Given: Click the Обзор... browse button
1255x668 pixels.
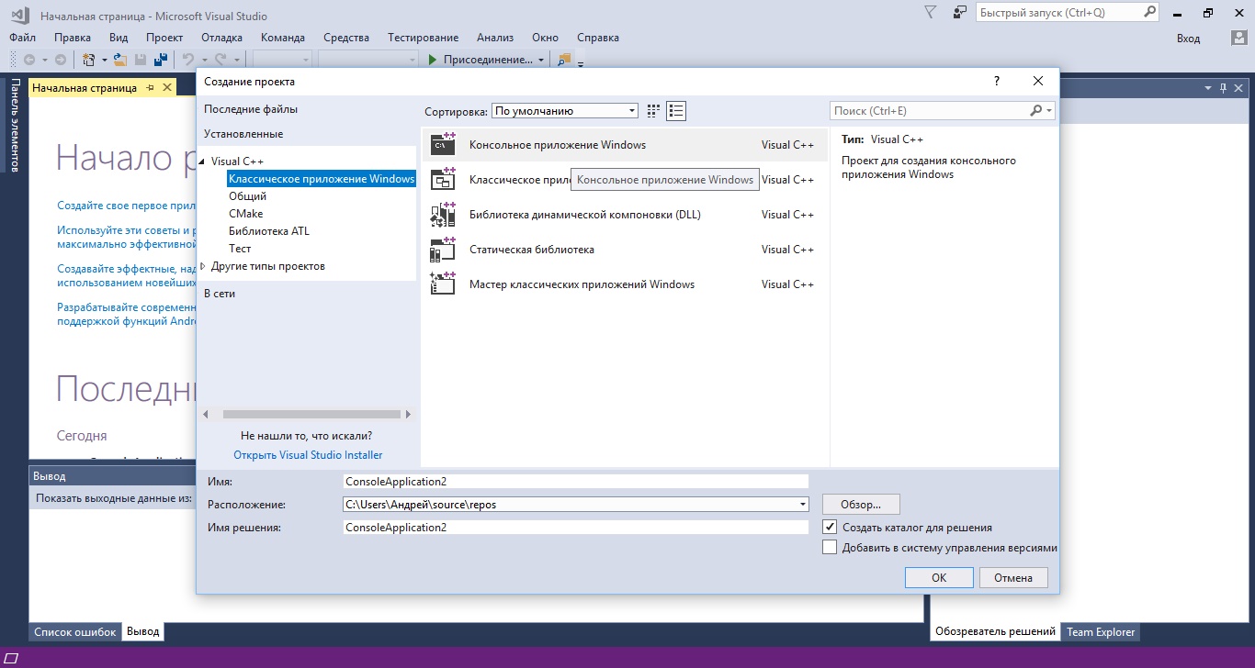Looking at the screenshot, I should point(861,504).
